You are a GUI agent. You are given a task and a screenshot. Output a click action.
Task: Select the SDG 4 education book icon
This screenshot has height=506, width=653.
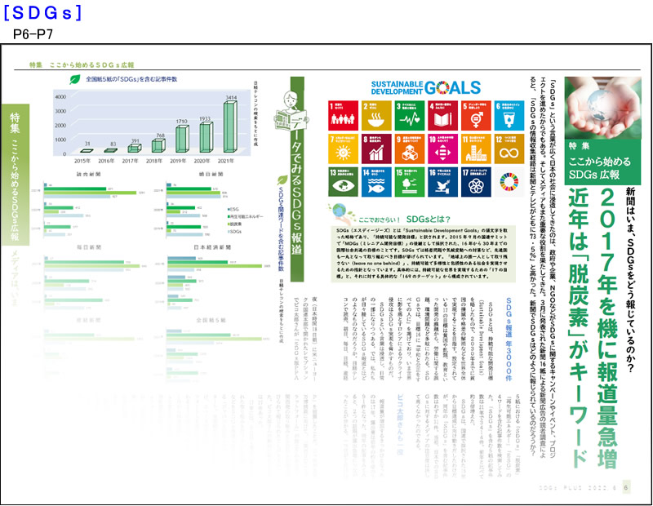(442, 115)
